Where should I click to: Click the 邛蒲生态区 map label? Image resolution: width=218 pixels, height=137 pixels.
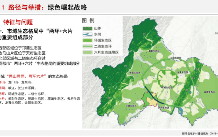coord(131,106)
